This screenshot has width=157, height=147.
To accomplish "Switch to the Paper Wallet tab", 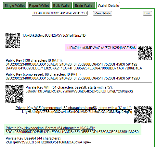I will [x=39, y=6].
